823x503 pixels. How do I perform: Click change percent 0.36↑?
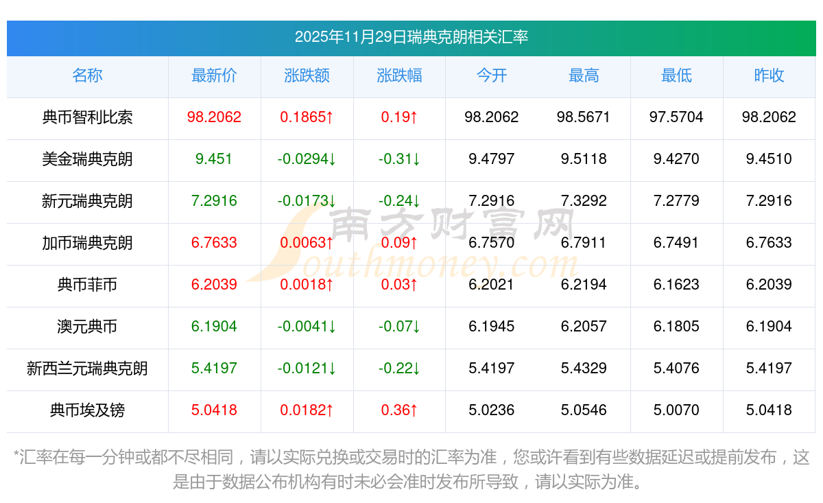point(399,410)
